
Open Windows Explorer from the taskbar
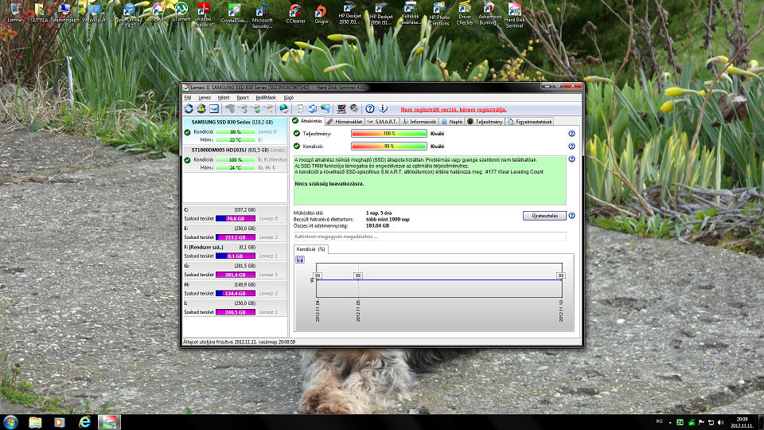[x=35, y=422]
